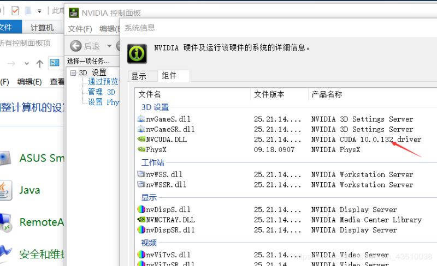Open the Java control panel item
The width and height of the screenshot is (437, 266).
click(x=30, y=190)
